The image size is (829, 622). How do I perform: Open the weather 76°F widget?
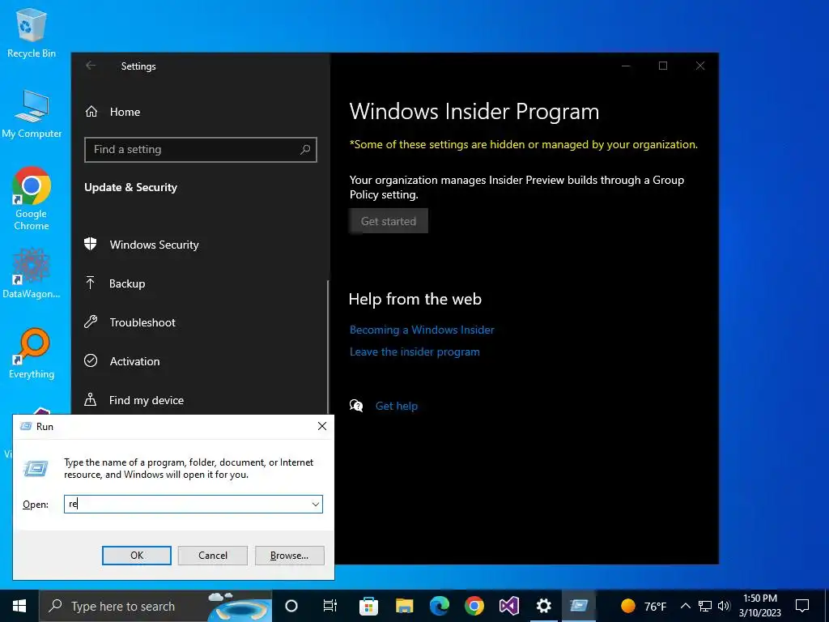coord(644,606)
